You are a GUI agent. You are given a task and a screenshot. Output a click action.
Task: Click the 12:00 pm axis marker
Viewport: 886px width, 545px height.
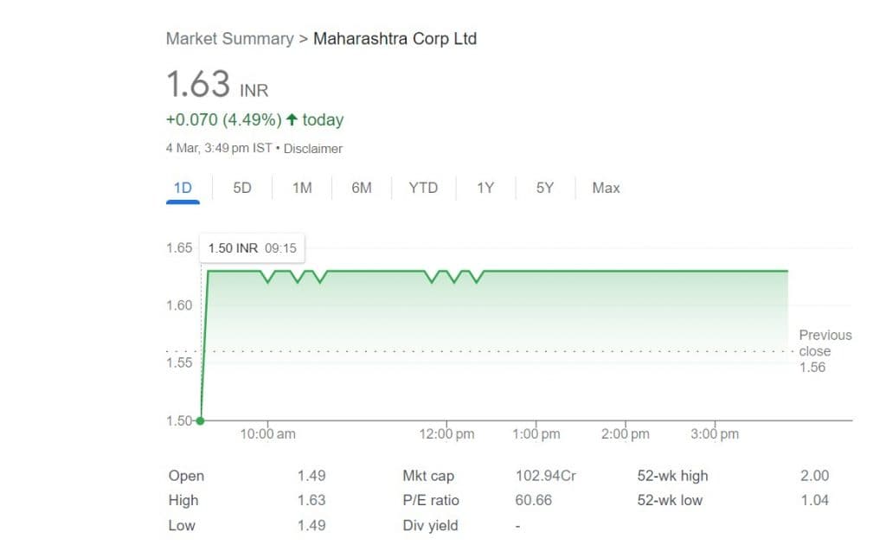click(x=447, y=434)
